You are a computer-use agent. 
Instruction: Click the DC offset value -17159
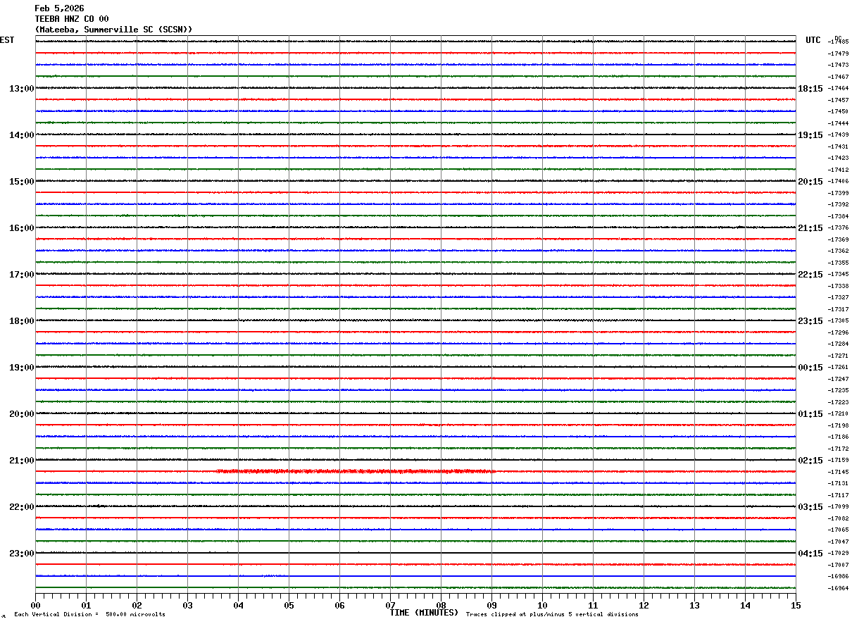839,461
